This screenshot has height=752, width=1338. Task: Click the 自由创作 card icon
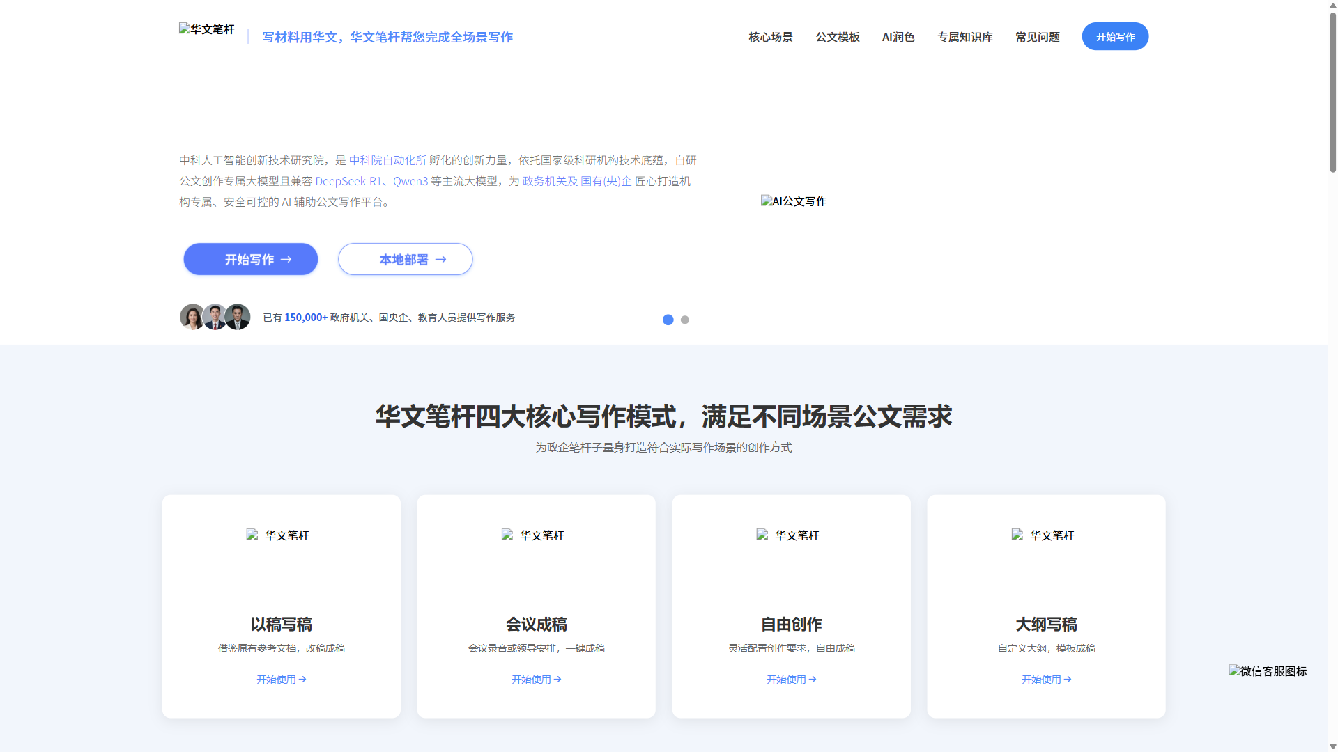pyautogui.click(x=788, y=535)
